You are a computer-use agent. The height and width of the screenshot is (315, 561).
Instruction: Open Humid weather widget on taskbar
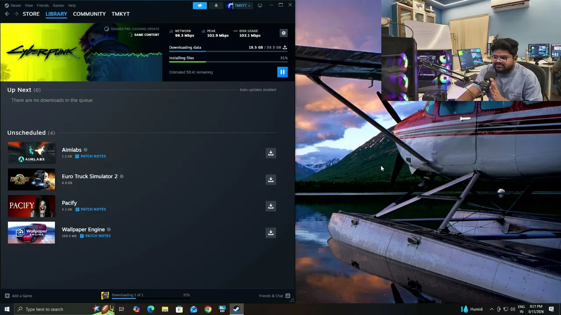[x=472, y=309]
